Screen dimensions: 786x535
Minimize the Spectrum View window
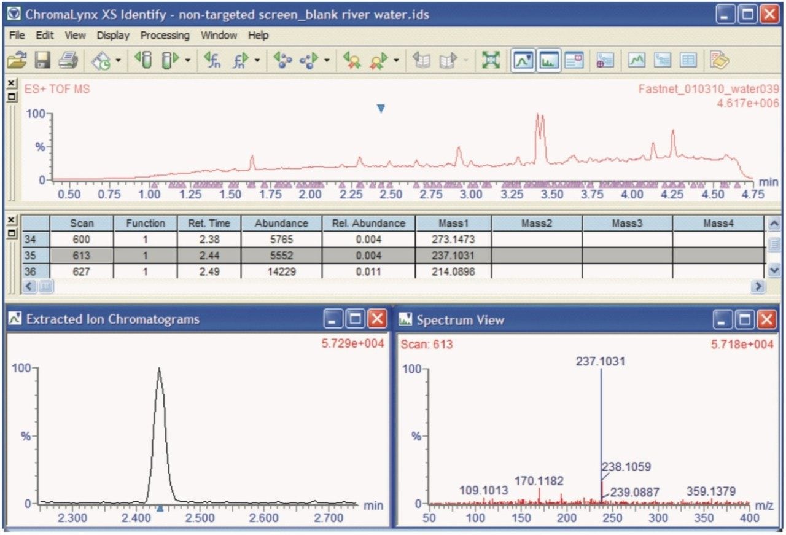(723, 319)
